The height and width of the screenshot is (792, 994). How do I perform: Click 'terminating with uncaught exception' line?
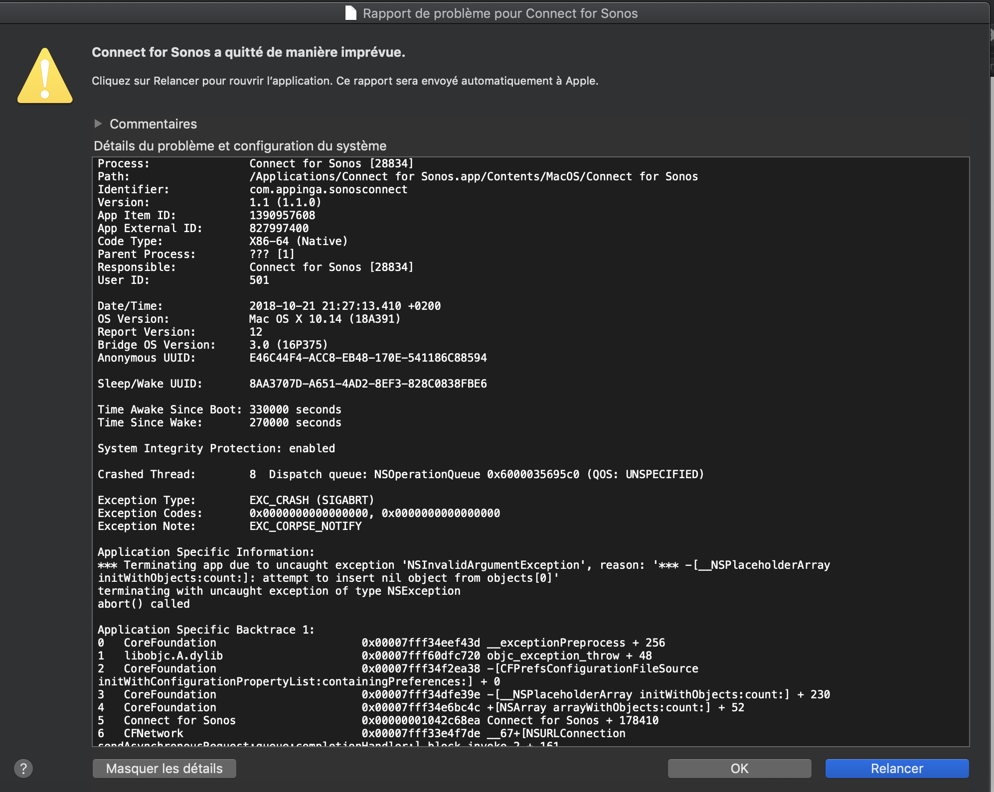click(279, 591)
